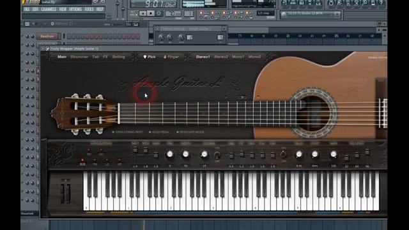
Task: Open the snap selector dropdown
Action: [266, 13]
